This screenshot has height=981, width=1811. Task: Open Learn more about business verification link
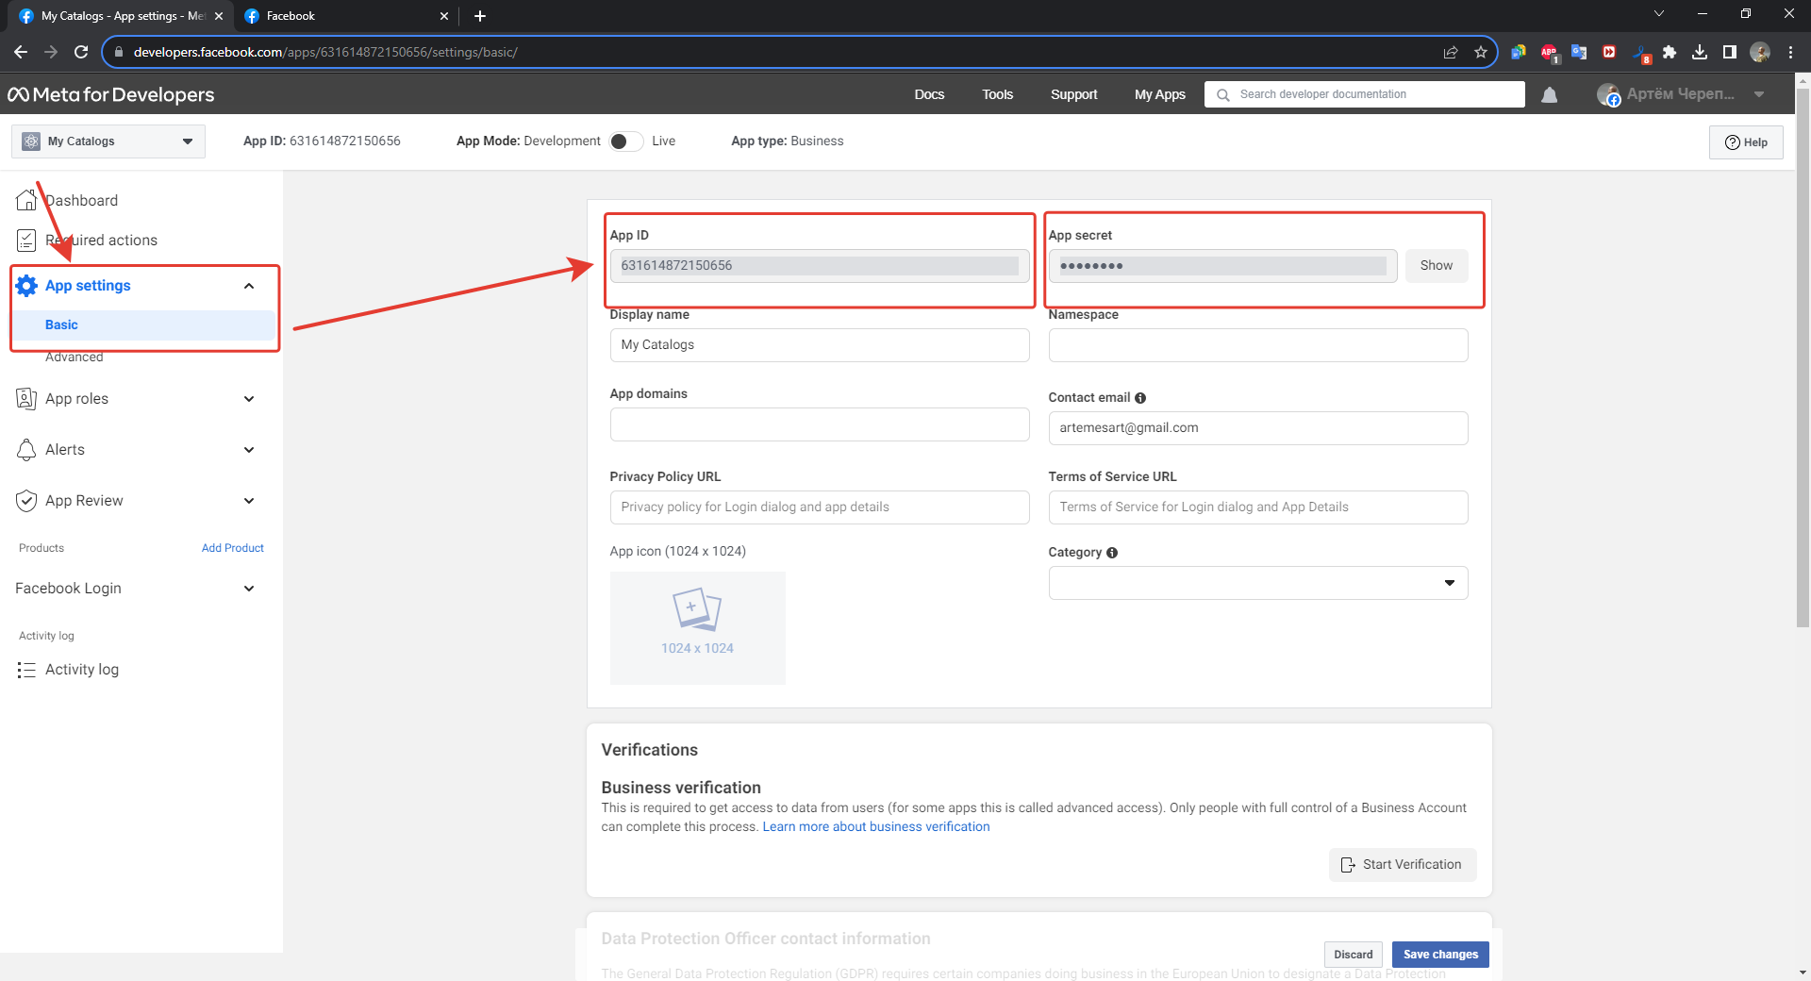[875, 827]
